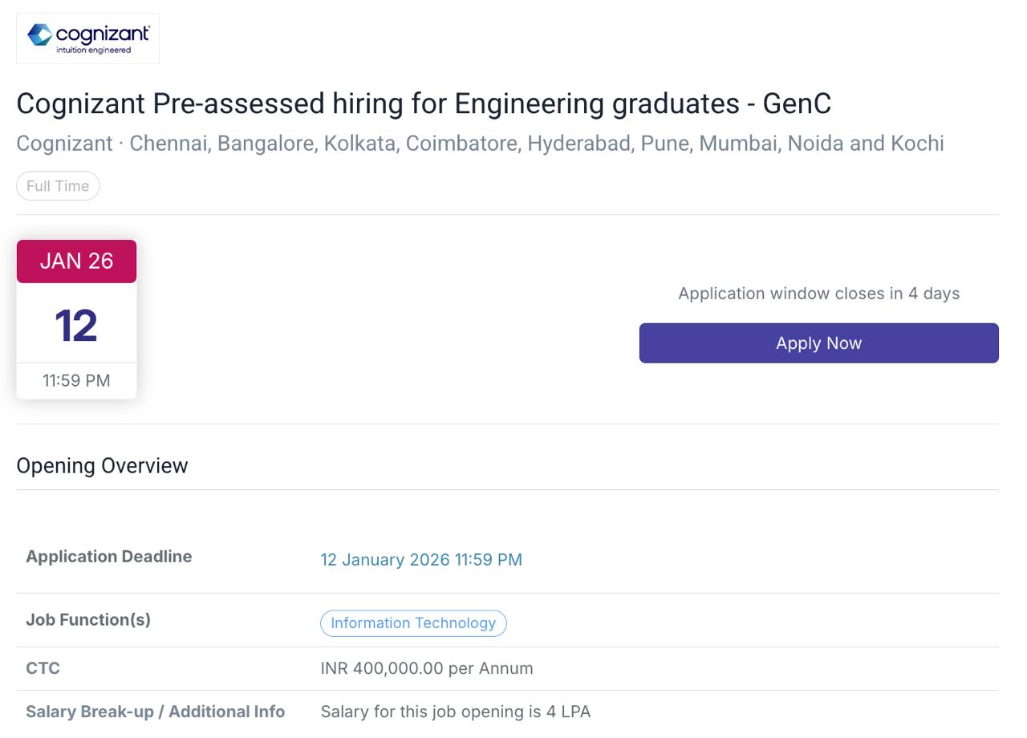Click the Job Function(s) label
Screen dimensions: 1027x738
pyautogui.click(x=88, y=619)
